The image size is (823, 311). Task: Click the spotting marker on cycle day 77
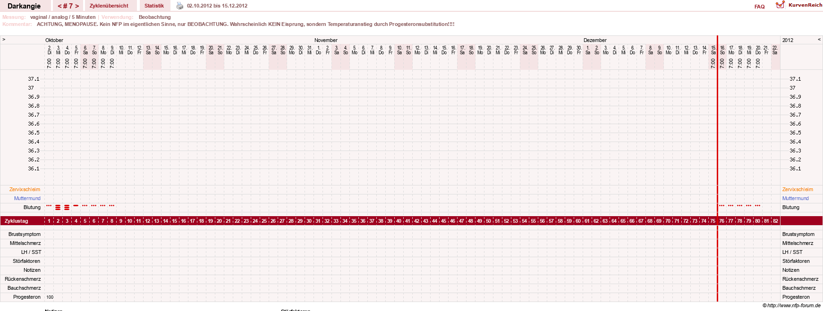click(730, 206)
